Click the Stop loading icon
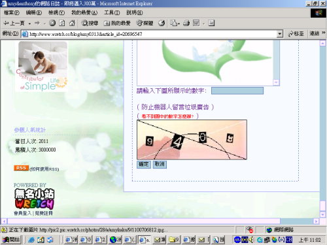 click(52, 23)
